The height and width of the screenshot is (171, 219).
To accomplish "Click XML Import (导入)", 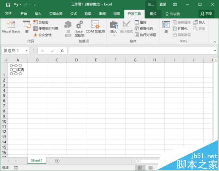I will (199, 22).
